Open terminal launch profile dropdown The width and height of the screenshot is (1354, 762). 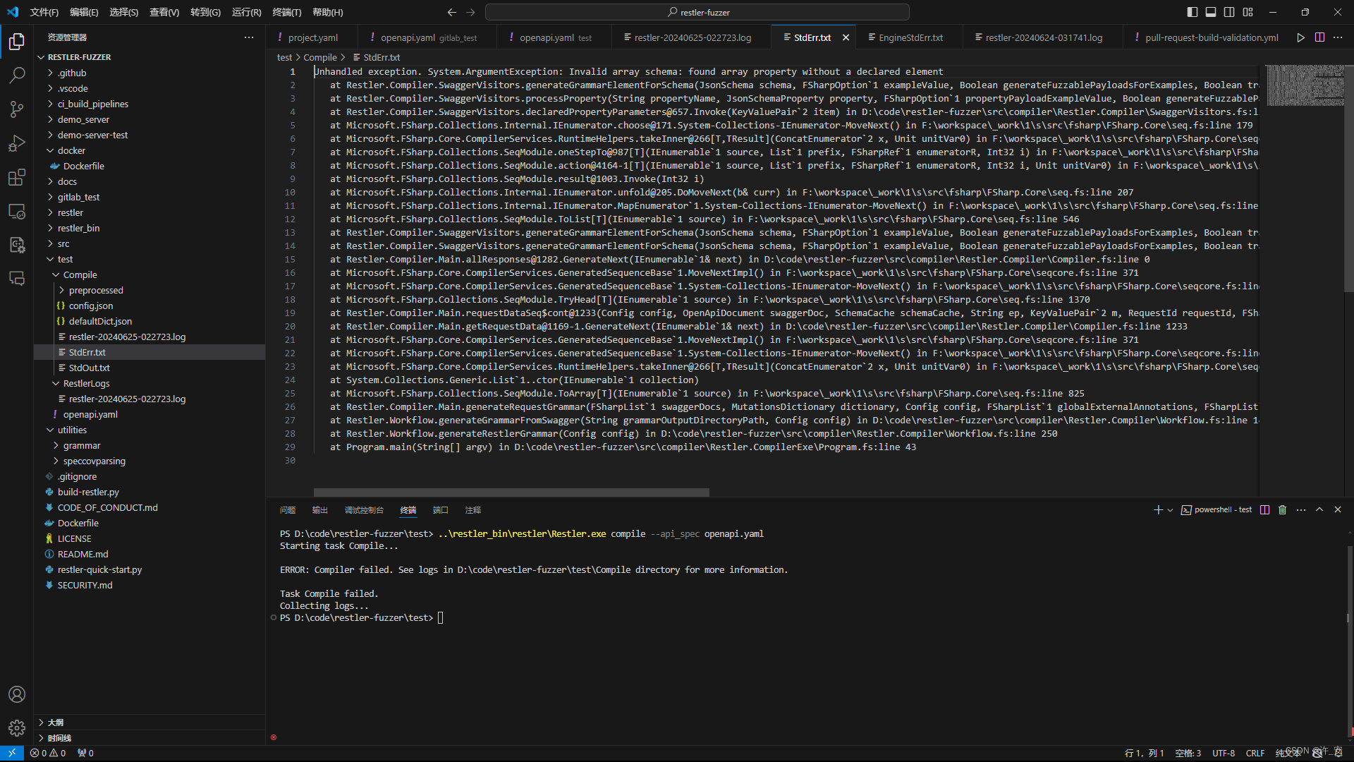pos(1171,509)
